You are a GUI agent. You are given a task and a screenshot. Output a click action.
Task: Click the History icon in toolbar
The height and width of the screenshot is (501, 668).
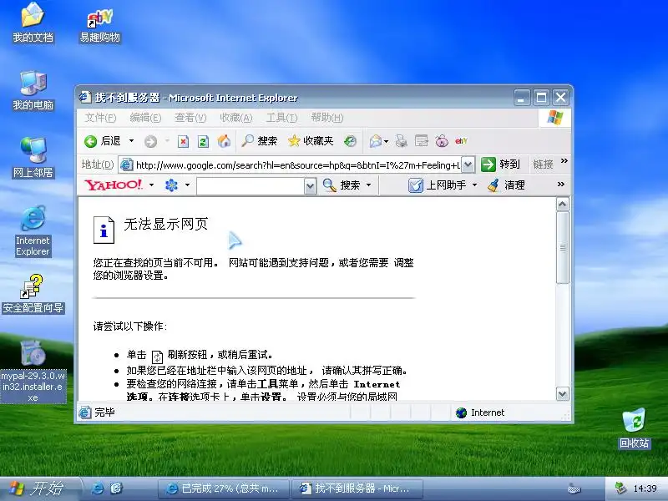click(350, 141)
